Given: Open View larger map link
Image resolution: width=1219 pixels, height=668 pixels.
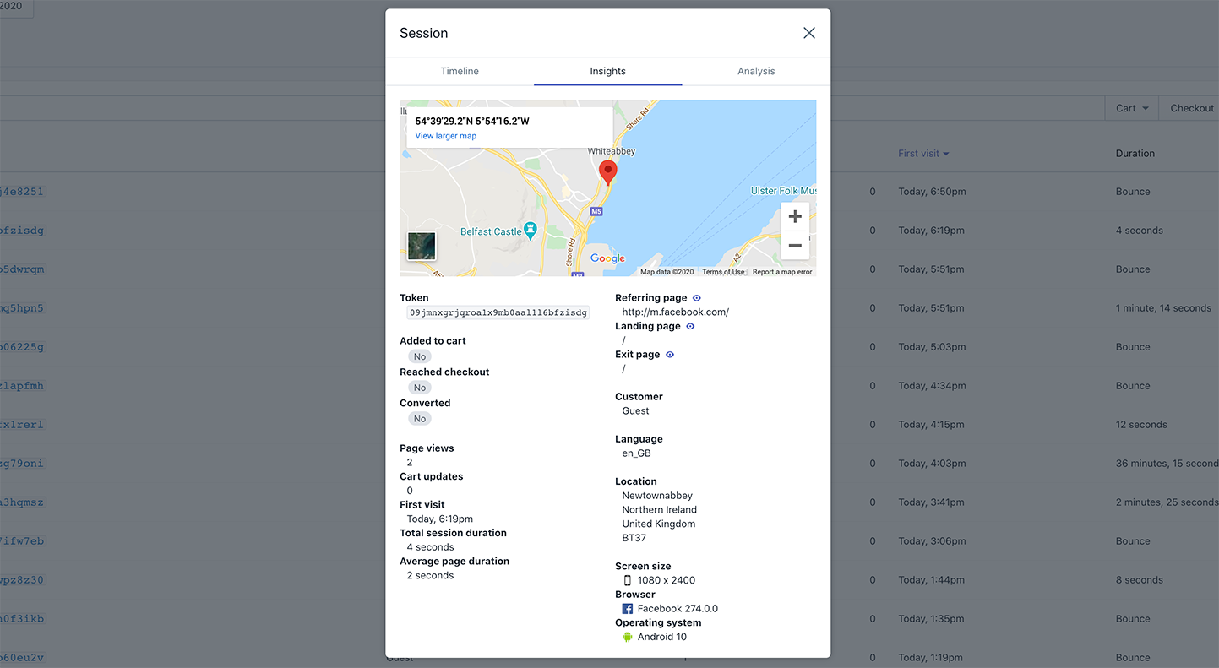Looking at the screenshot, I should click(x=445, y=136).
